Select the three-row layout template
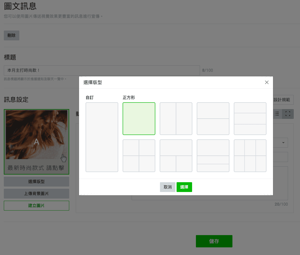Screen dimensions: 300x255 (250, 119)
